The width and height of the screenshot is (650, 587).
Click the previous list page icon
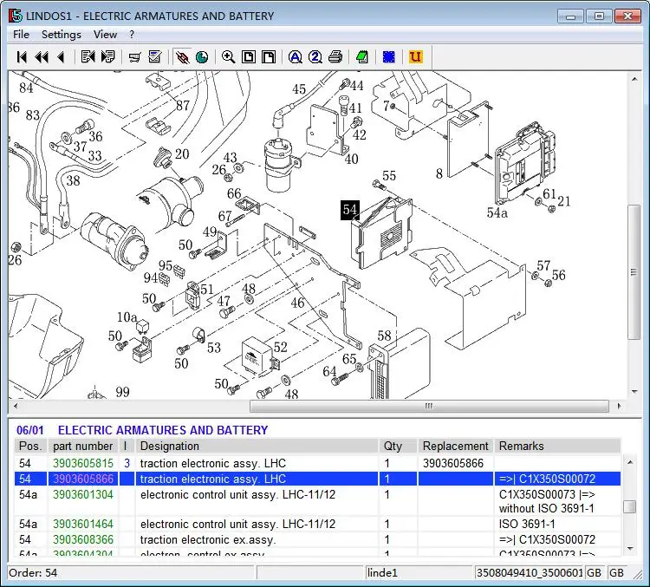(88, 57)
